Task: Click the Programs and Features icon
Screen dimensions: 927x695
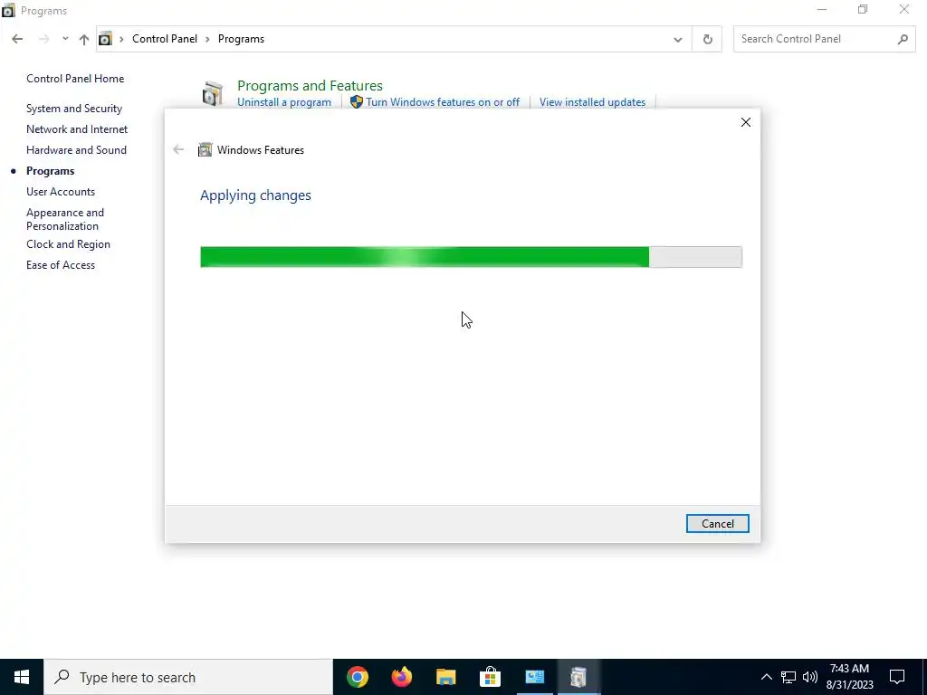Action: [212, 94]
